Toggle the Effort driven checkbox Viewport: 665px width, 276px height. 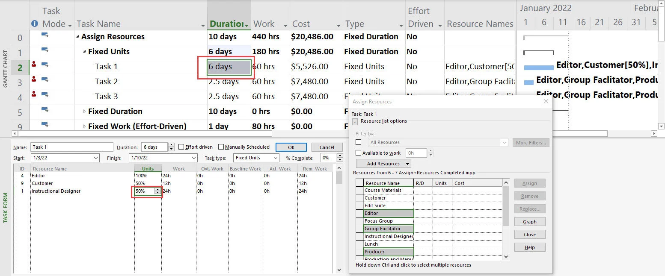click(181, 147)
